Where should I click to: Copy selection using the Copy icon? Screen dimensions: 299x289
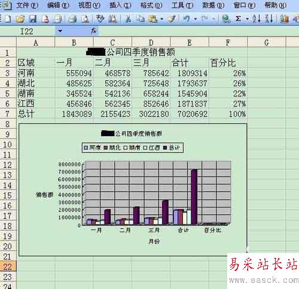tap(140, 19)
